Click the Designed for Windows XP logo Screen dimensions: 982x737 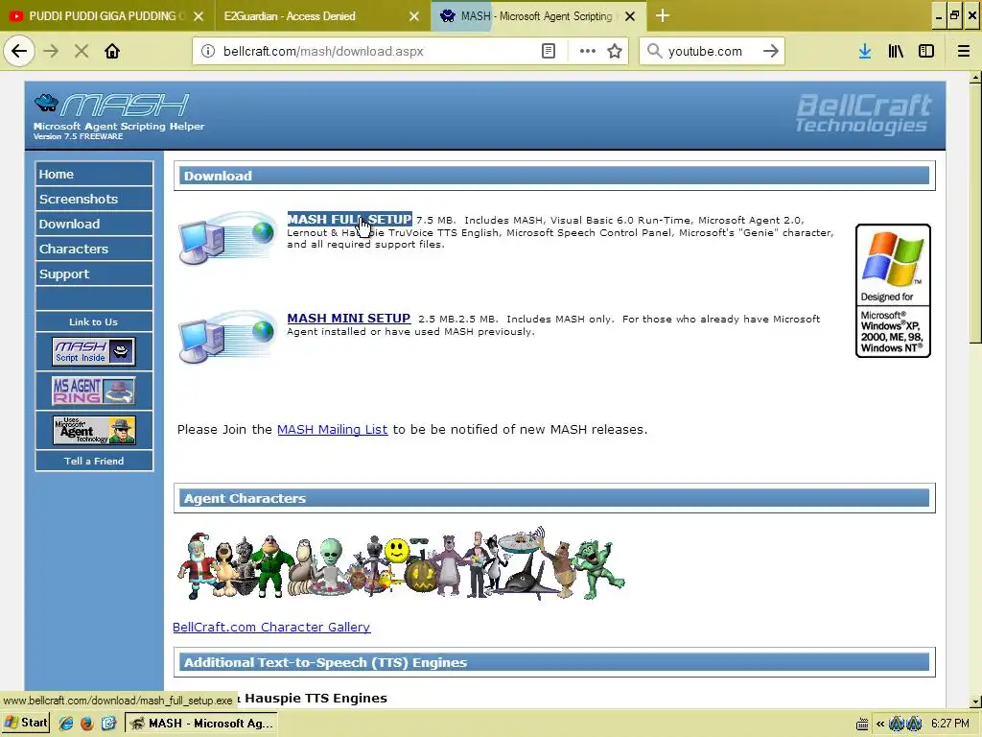893,291
